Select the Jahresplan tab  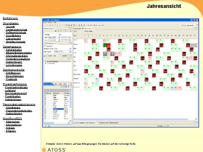click(87, 28)
